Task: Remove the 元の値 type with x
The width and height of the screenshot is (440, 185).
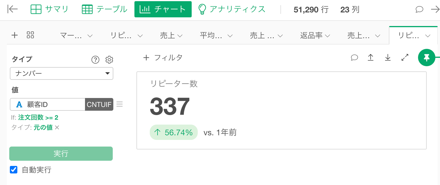Action: 57,127
